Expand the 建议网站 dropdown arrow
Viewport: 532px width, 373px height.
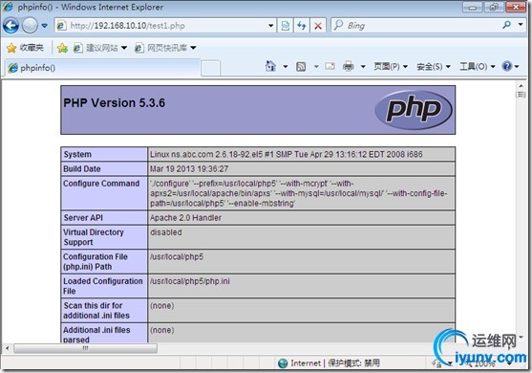coord(124,48)
